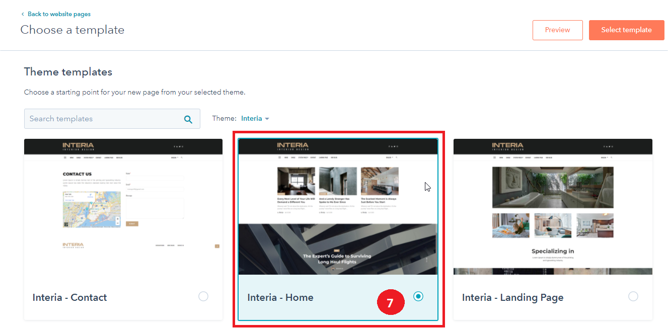Open the Preview button
This screenshot has width=668, height=331.
click(x=557, y=30)
